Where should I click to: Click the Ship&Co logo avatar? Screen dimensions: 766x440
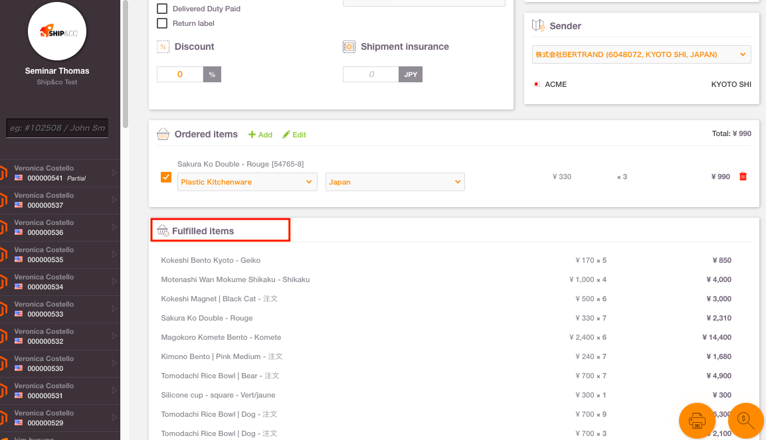coord(57,32)
